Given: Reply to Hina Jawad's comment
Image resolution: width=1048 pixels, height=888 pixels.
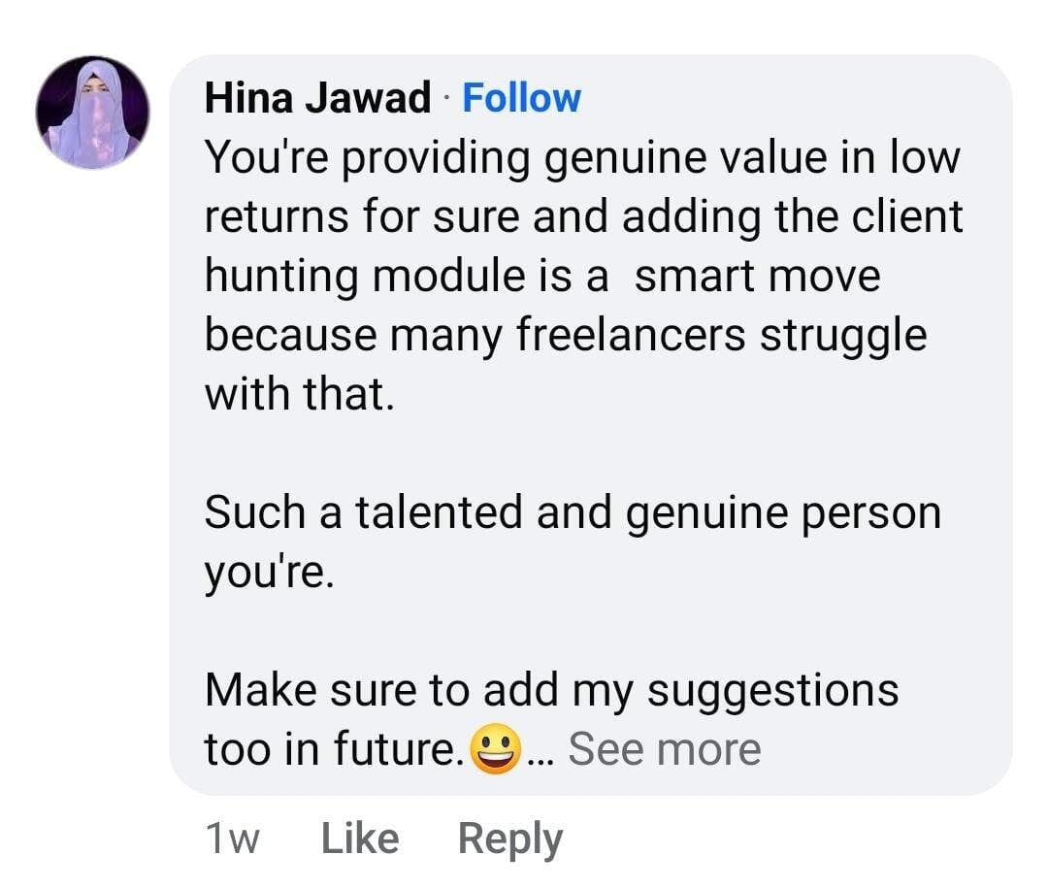Looking at the screenshot, I should coord(509,839).
